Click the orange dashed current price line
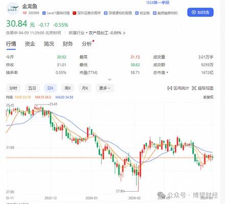225x204 pixels. (x=109, y=158)
